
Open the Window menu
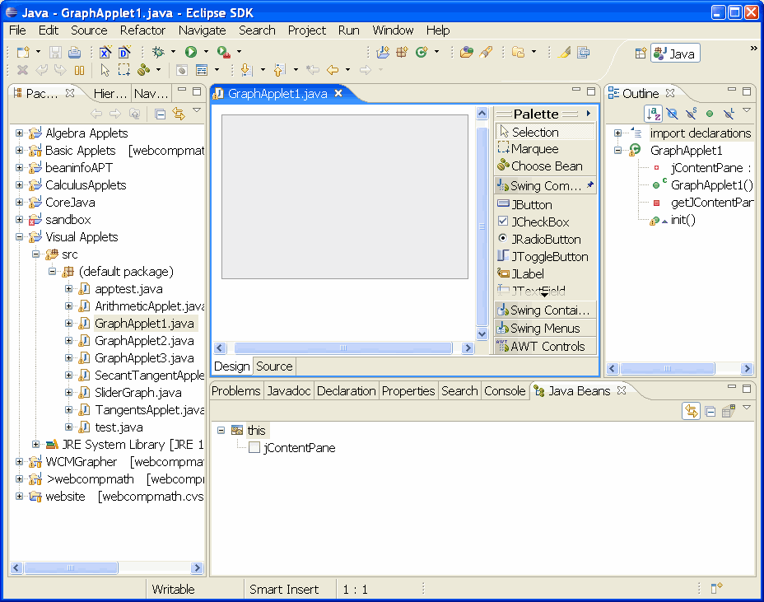coord(393,30)
